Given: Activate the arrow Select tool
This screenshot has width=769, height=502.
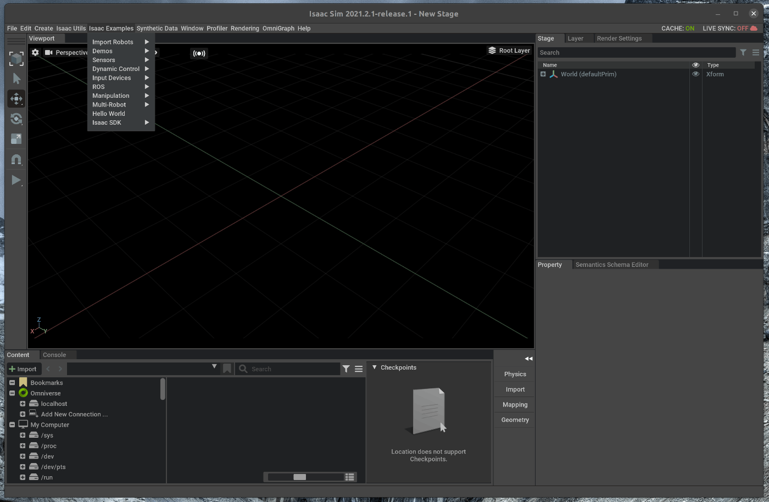Looking at the screenshot, I should click(x=16, y=79).
